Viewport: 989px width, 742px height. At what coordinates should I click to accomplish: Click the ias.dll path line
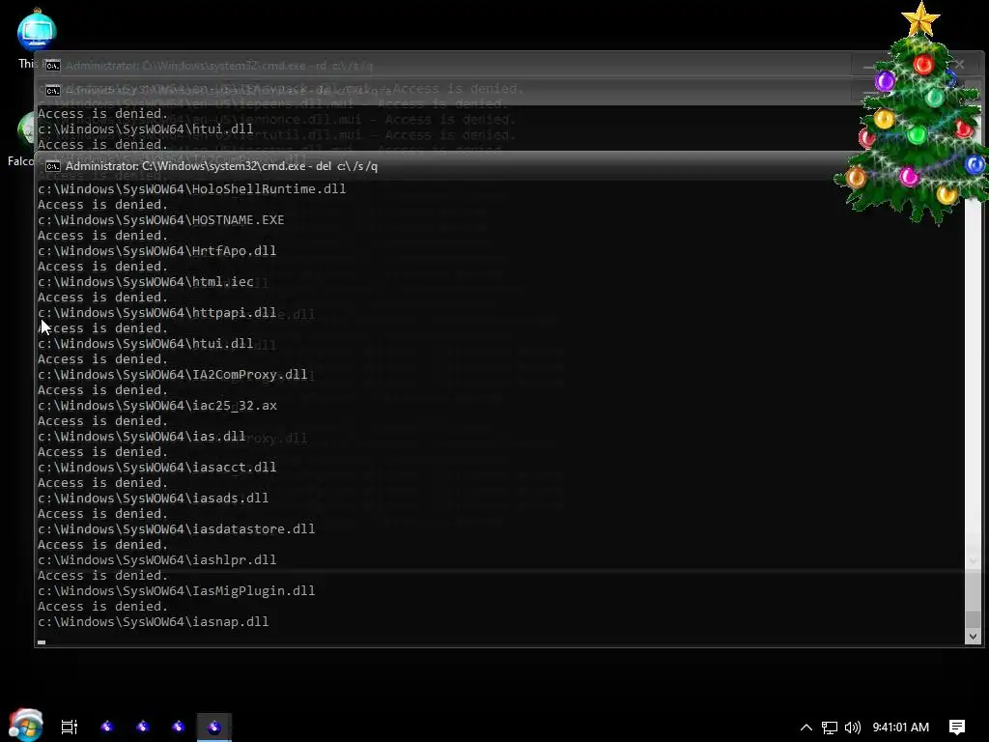pos(141,436)
